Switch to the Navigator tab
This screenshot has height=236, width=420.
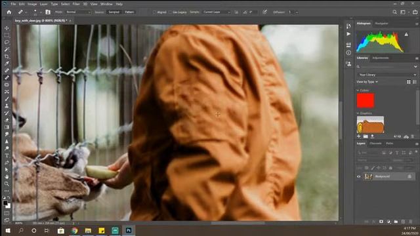coord(381,24)
